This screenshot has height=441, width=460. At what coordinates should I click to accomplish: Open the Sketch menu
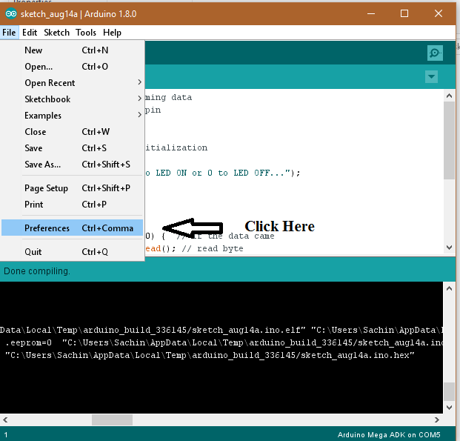coord(56,33)
